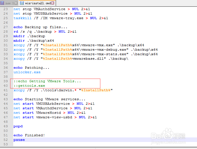Click 'echo Patching...' on line 36
Viewport: 197px width, 149px height.
pos(31,68)
